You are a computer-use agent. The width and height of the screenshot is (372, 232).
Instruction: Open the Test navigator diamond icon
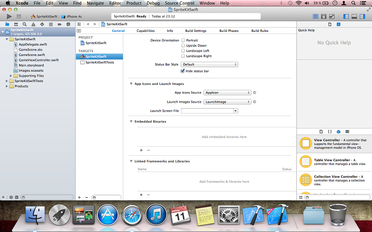[42, 24]
